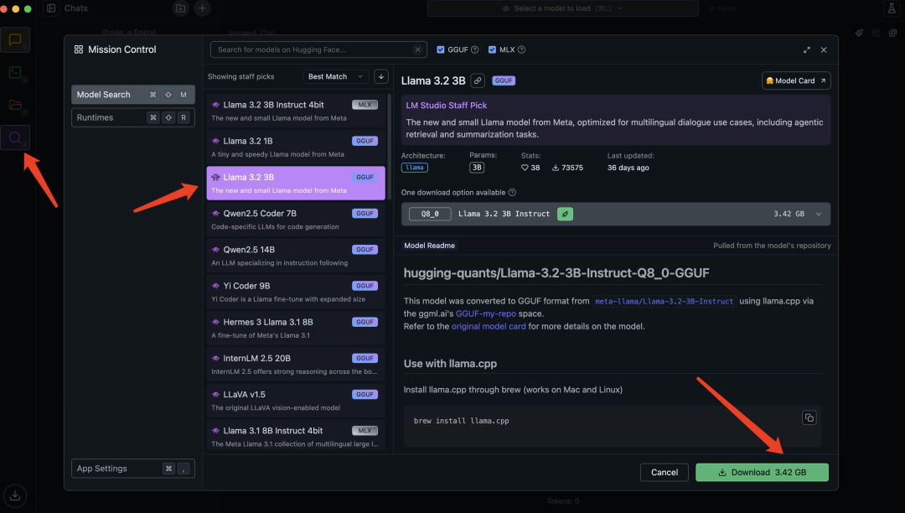Click downloads count 73575 stat

[567, 168]
